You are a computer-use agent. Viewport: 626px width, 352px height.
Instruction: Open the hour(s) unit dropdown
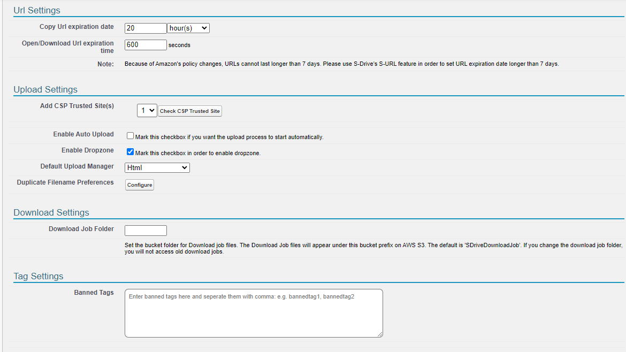[188, 28]
